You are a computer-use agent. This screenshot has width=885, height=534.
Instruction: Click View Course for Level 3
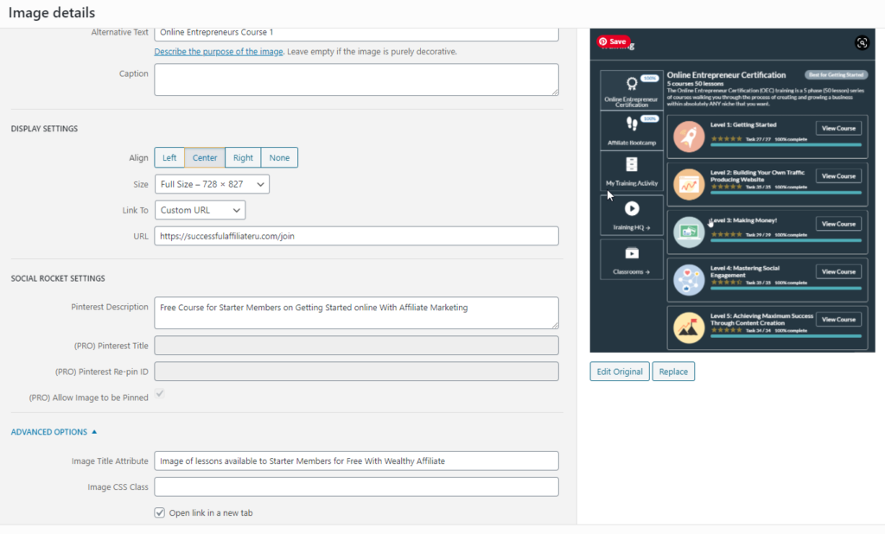click(838, 224)
